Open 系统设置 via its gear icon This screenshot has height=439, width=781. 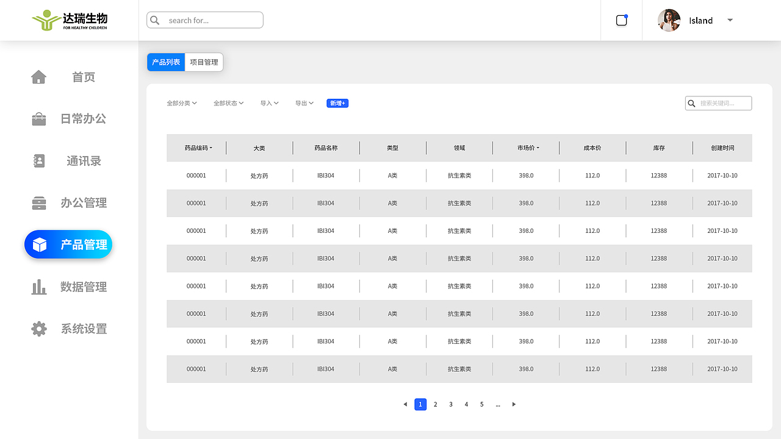pos(38,329)
